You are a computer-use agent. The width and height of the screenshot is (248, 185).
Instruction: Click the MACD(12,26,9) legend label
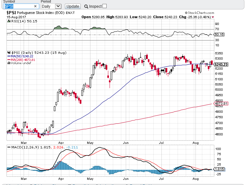[x=25, y=147]
